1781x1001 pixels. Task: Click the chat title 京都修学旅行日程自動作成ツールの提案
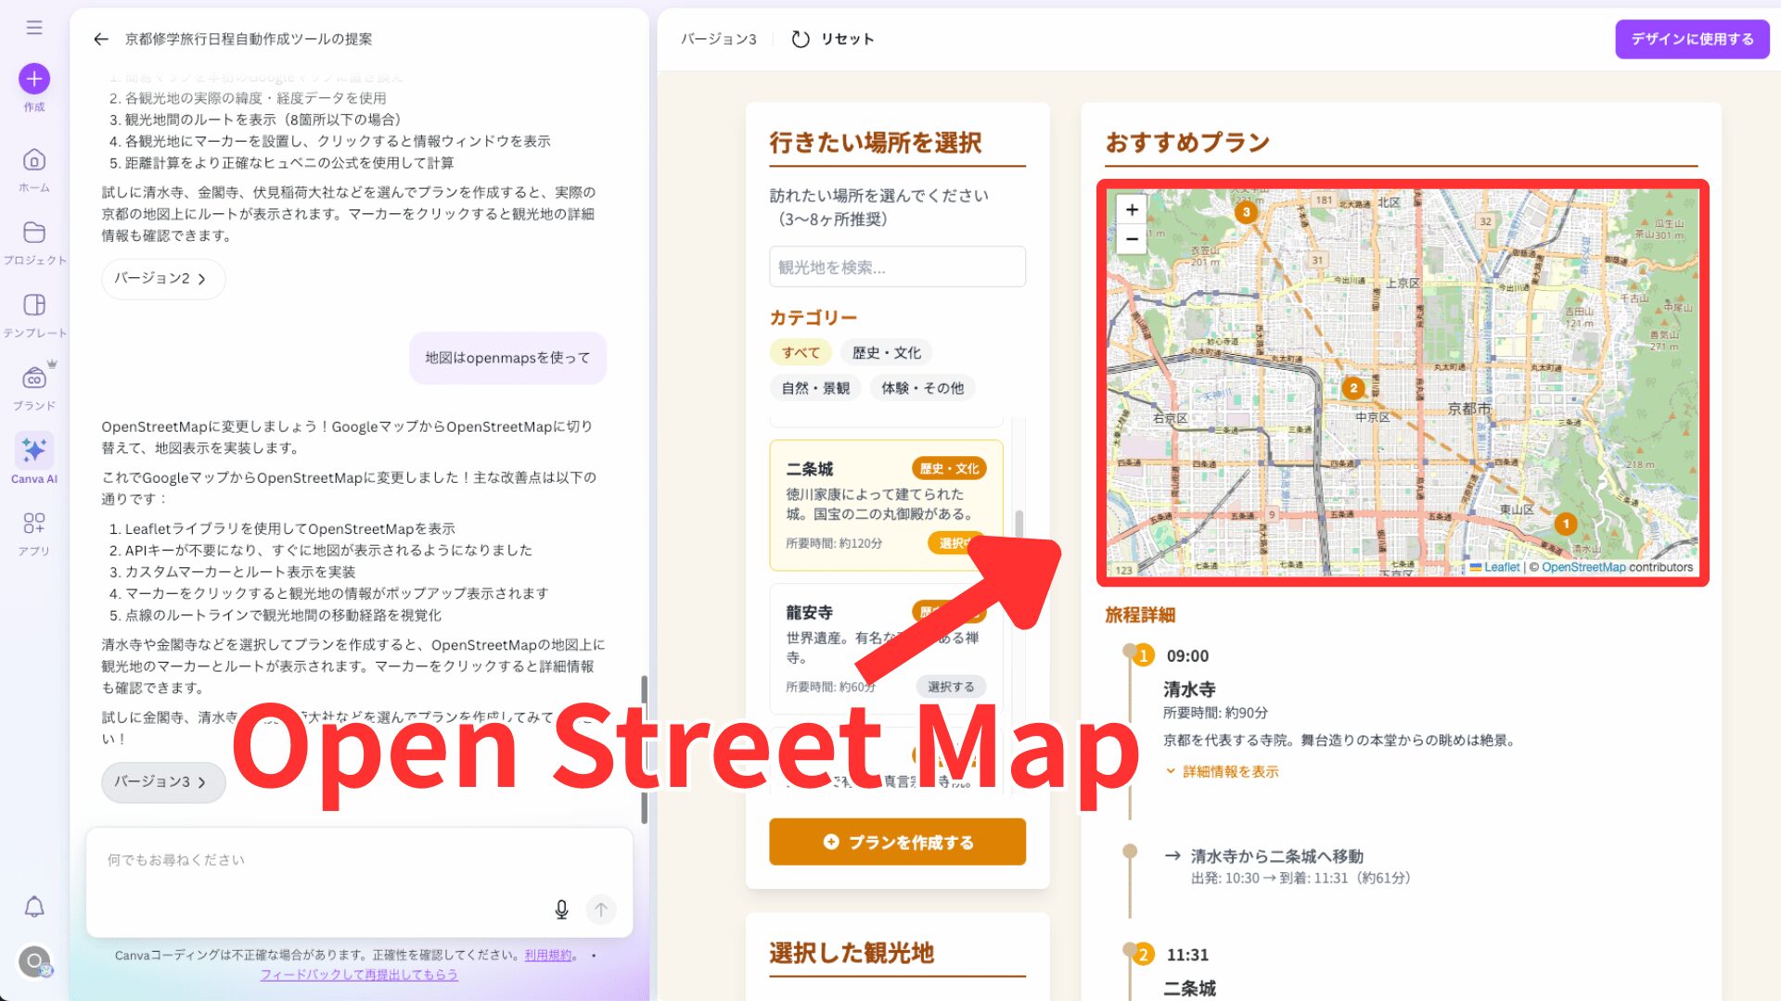click(x=249, y=39)
